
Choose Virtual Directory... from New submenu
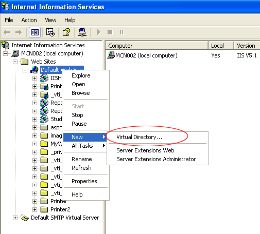157,137
